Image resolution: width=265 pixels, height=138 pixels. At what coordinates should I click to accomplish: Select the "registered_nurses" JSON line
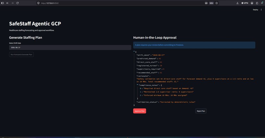pos(149,66)
